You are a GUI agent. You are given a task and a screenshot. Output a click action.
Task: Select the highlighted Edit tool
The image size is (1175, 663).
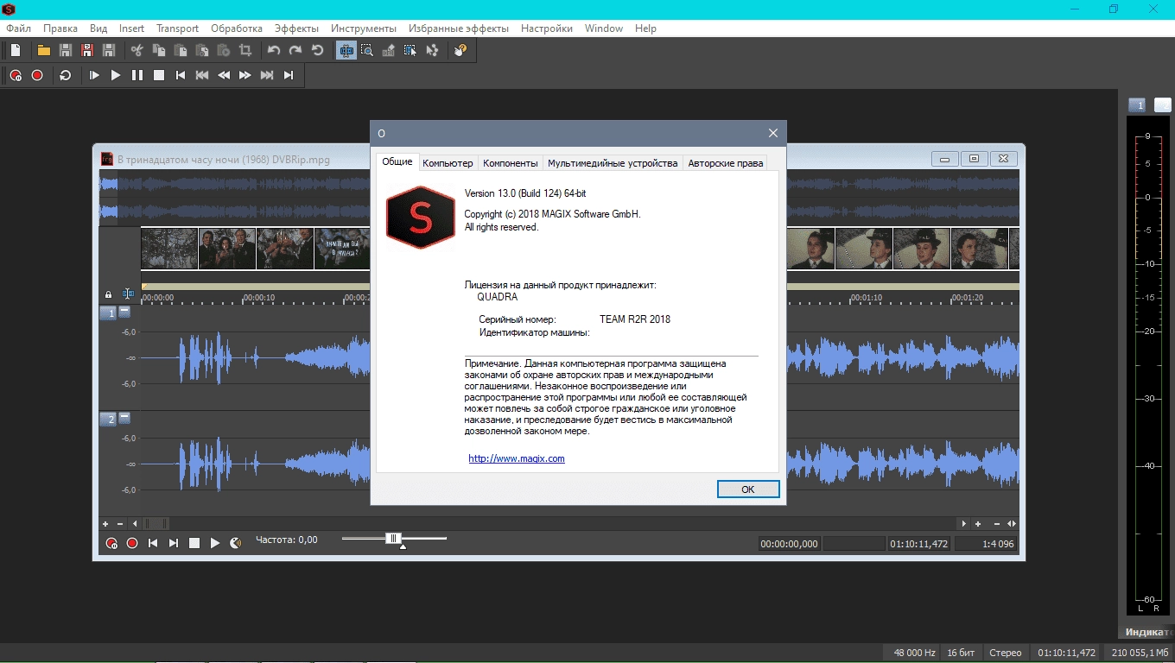[346, 50]
